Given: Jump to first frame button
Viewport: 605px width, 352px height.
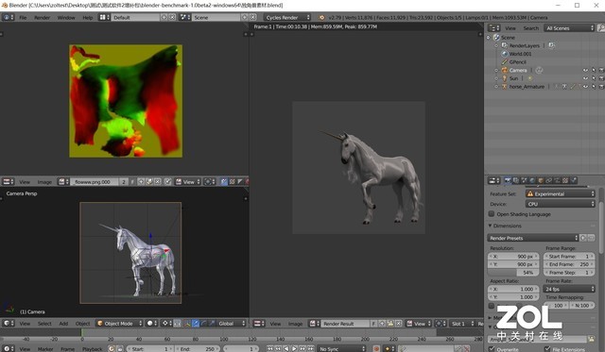Looking at the screenshot, I should (269, 349).
